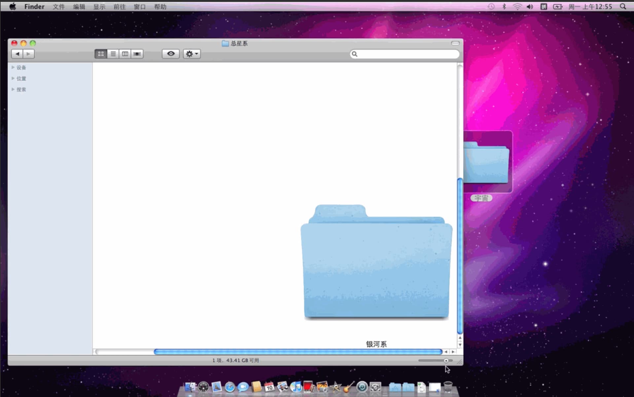
Task: Click the scroll up arrow
Action: (x=460, y=338)
